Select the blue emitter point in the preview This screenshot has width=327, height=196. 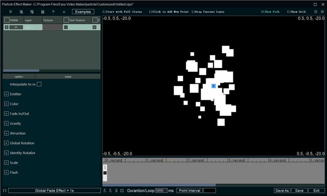click(214, 86)
